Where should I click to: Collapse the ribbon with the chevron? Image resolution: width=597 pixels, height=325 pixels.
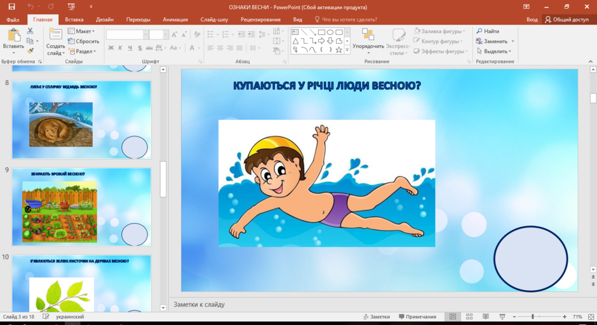pyautogui.click(x=591, y=61)
